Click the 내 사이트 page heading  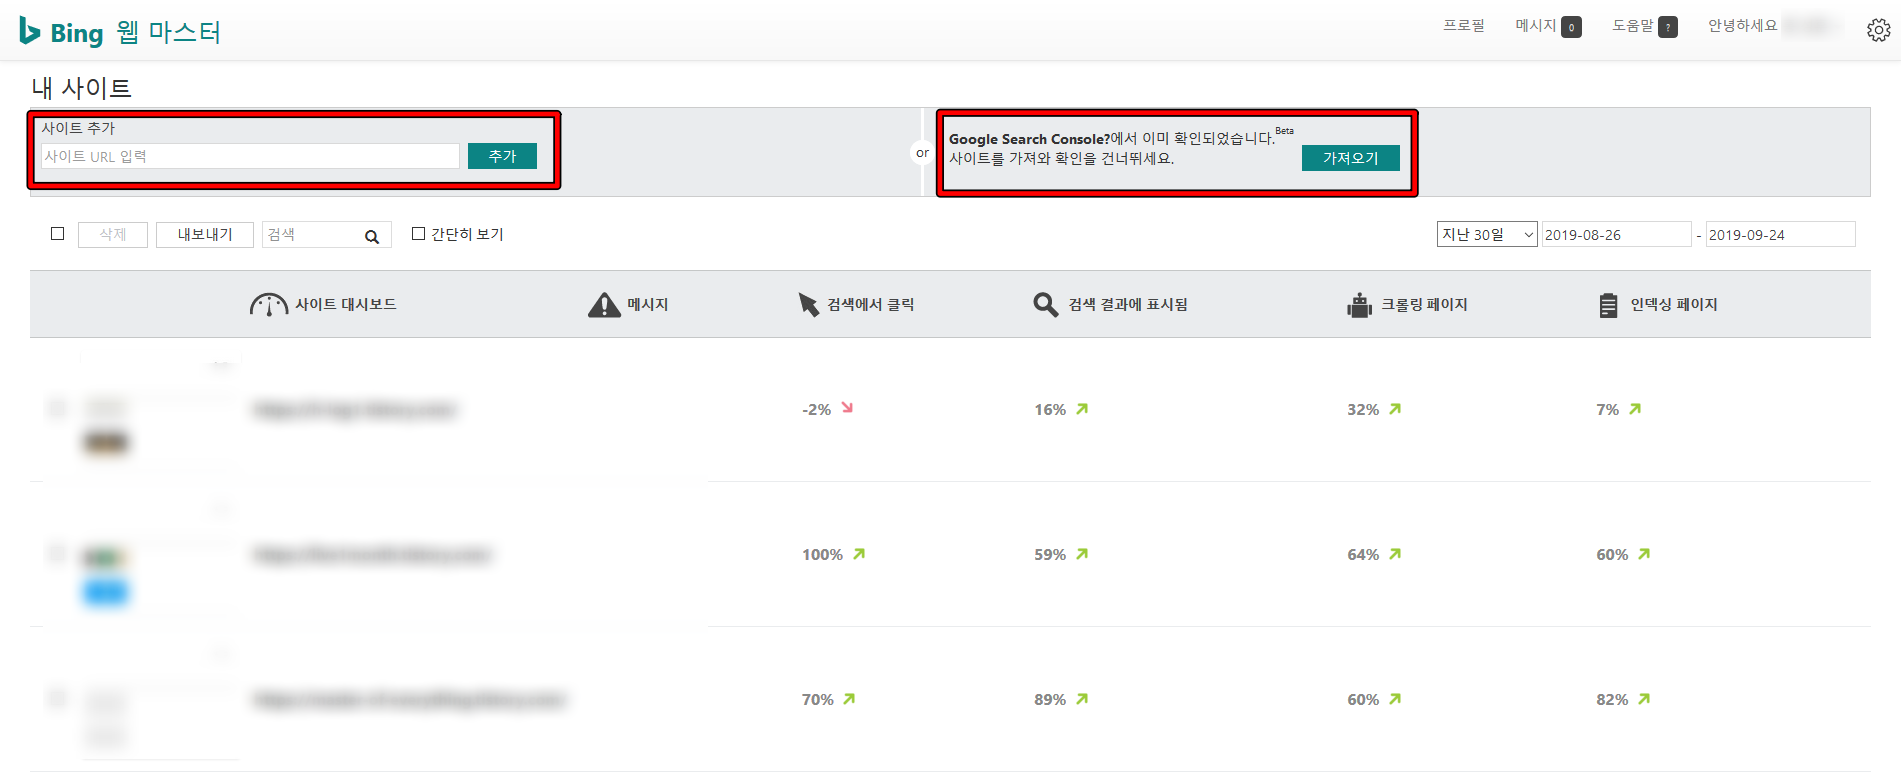point(82,88)
